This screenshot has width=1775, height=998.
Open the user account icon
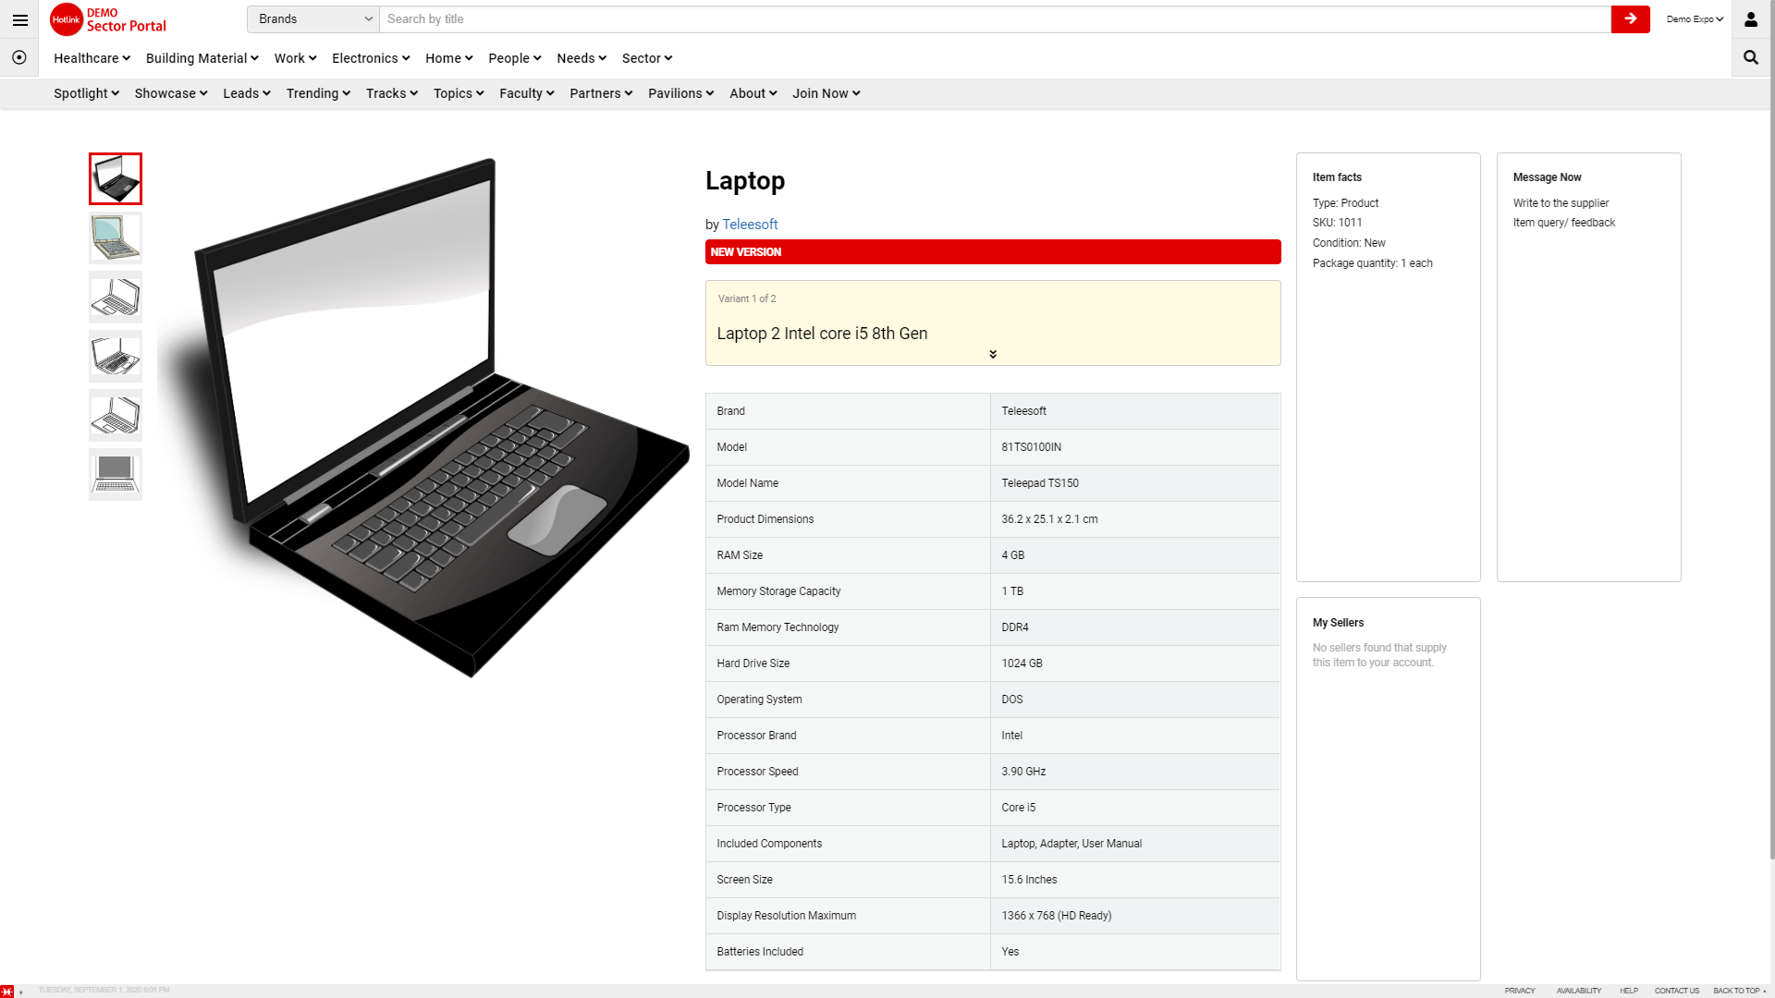[1750, 19]
